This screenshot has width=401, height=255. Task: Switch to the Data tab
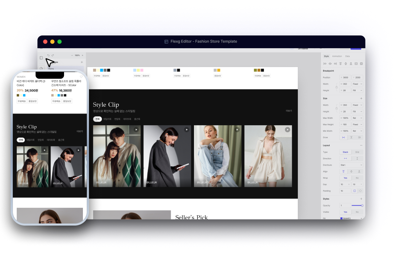[348, 56]
